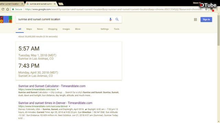The height and width of the screenshot is (123, 220).
Task: Click the page vertical scrollbar thumb
Action: click(x=219, y=30)
